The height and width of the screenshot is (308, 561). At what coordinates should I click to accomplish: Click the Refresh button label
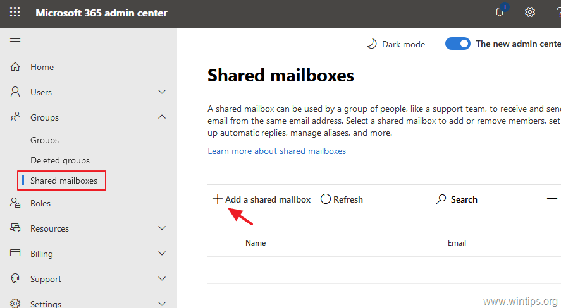coord(348,199)
